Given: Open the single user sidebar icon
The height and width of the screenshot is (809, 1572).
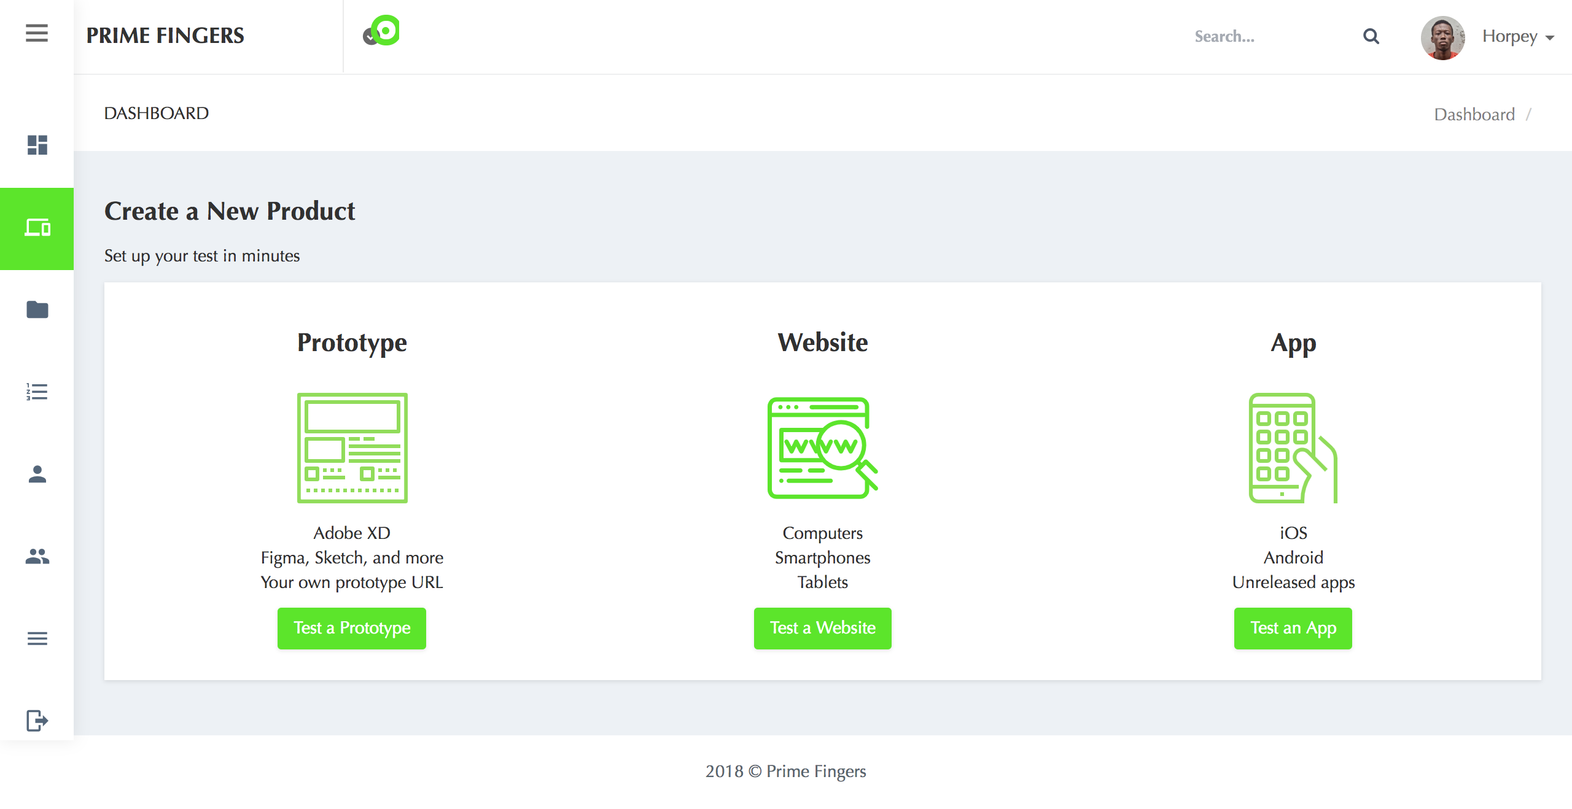Looking at the screenshot, I should click(37, 474).
